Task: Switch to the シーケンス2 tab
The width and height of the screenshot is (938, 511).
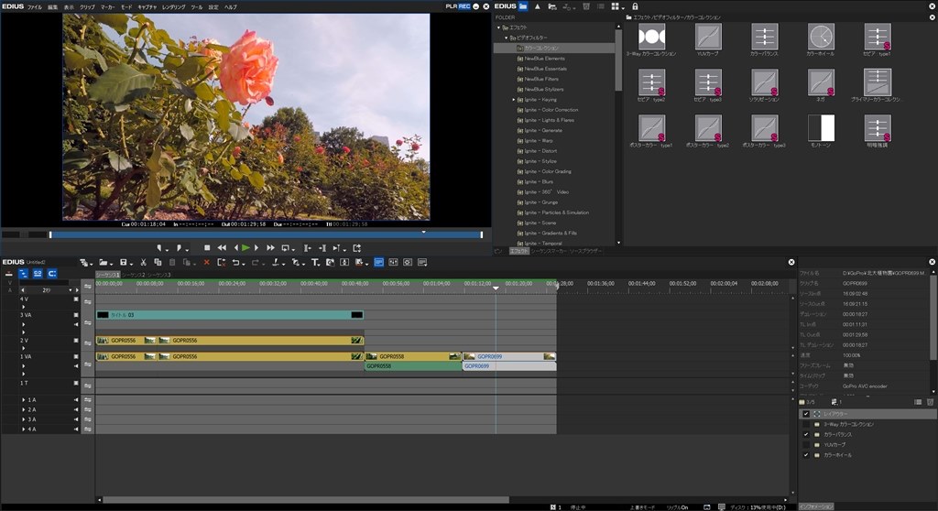Action: (133, 275)
